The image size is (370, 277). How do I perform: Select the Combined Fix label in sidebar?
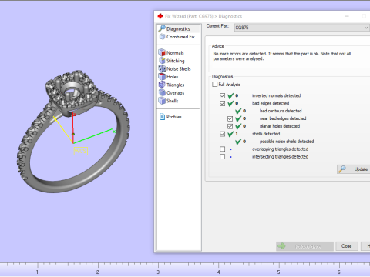pyautogui.click(x=180, y=37)
